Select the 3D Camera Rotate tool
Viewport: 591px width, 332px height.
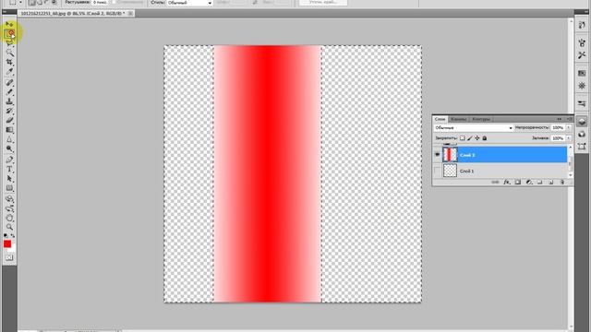click(9, 208)
